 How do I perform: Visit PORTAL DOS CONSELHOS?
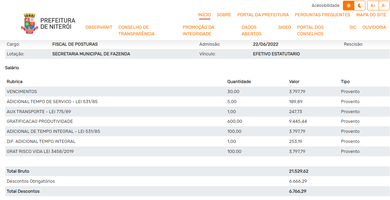(x=310, y=30)
